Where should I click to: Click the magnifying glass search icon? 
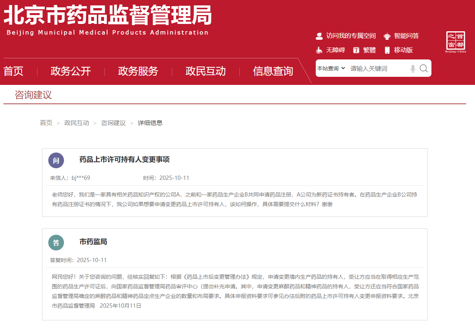pyautogui.click(x=424, y=68)
